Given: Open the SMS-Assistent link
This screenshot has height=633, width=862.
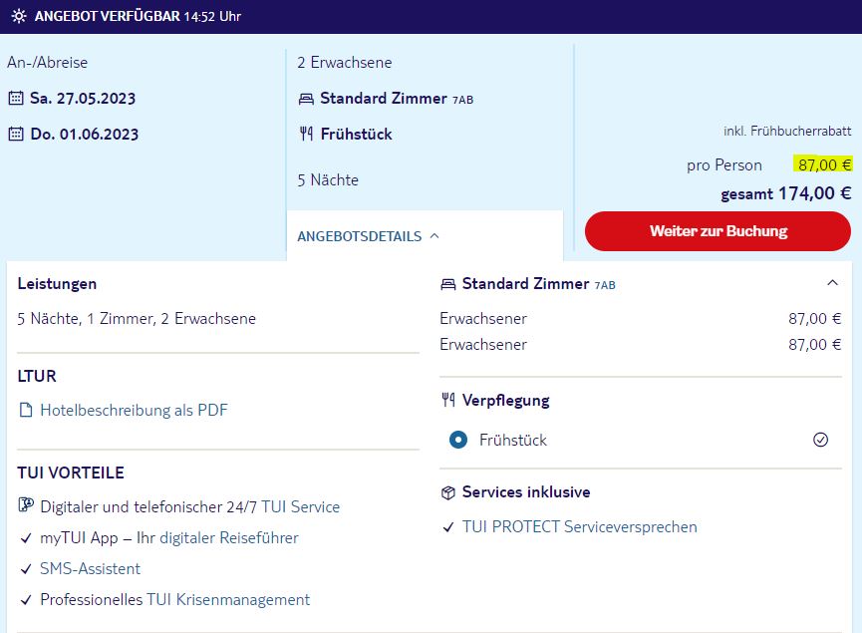Looking at the screenshot, I should coord(90,568).
